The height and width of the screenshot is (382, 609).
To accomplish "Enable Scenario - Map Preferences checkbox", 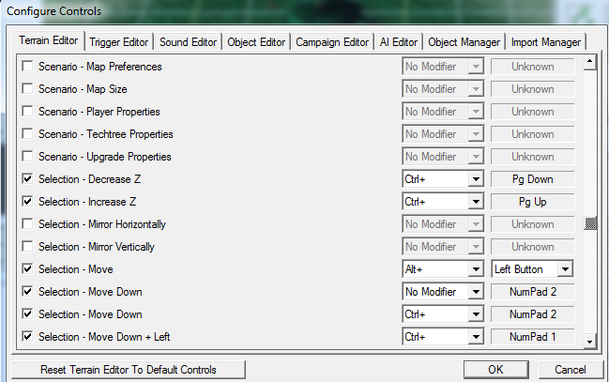I will [27, 67].
